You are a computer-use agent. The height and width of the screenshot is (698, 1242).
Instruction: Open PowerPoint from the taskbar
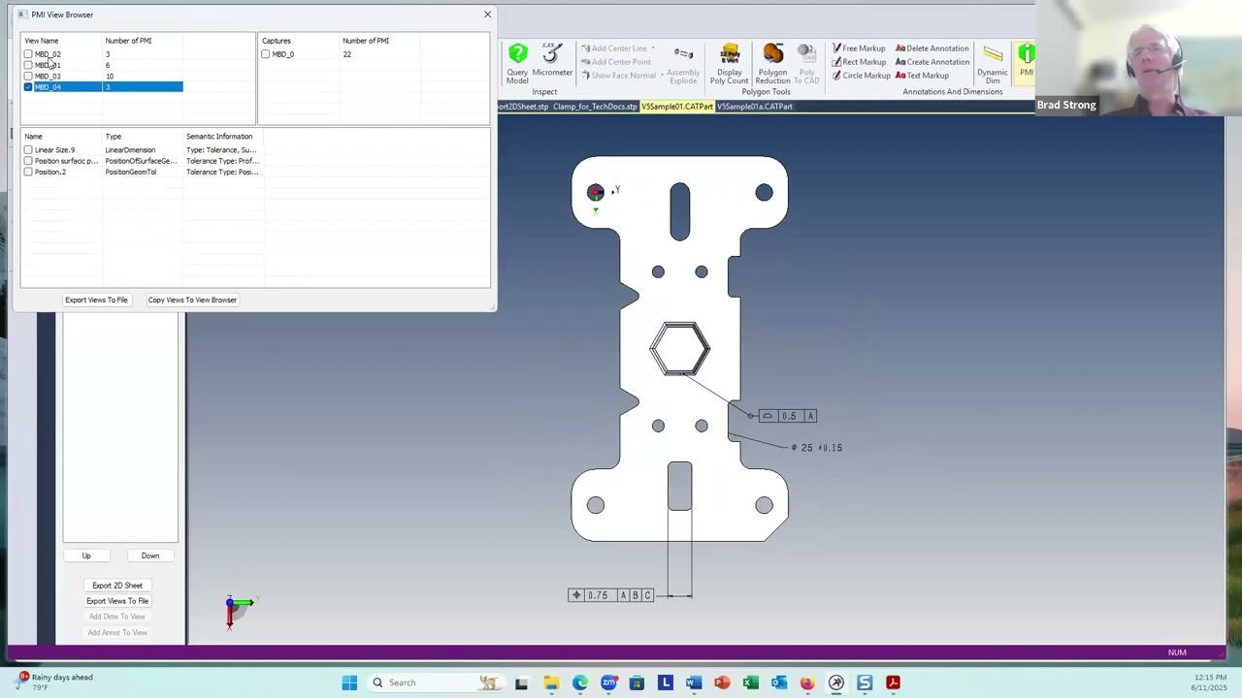pos(722,682)
